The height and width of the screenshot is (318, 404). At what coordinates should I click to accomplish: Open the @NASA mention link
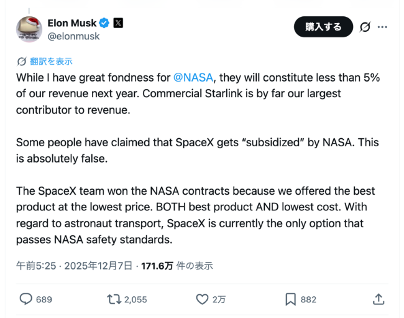click(193, 78)
